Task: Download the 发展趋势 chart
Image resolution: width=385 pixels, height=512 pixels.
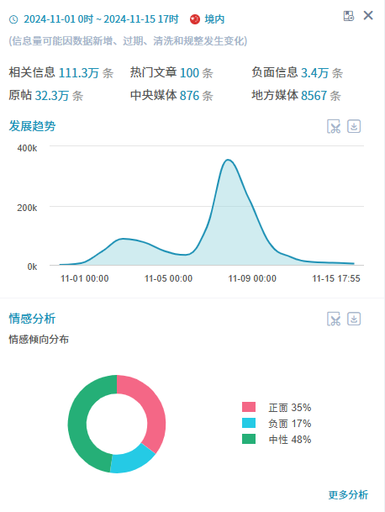Action: click(x=354, y=126)
